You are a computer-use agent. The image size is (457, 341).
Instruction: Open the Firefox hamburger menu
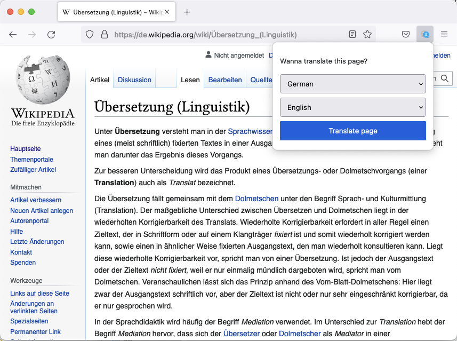444,35
